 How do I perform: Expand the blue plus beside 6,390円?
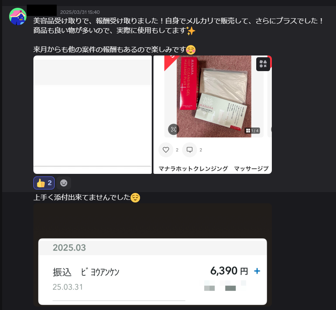257,271
